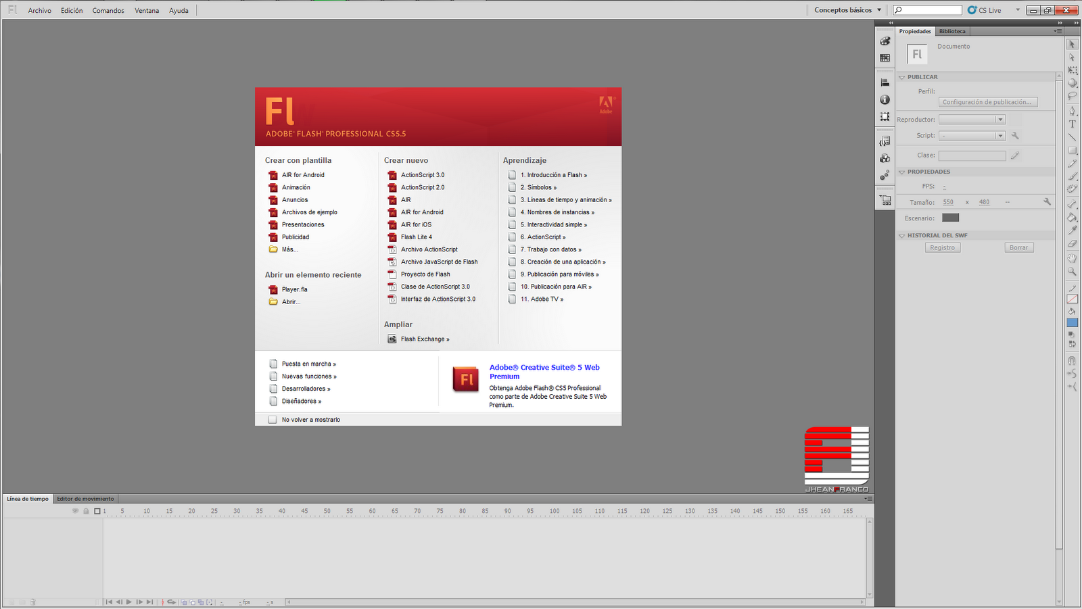
Task: Open the Propiedades panel options menu
Action: pos(1057,31)
